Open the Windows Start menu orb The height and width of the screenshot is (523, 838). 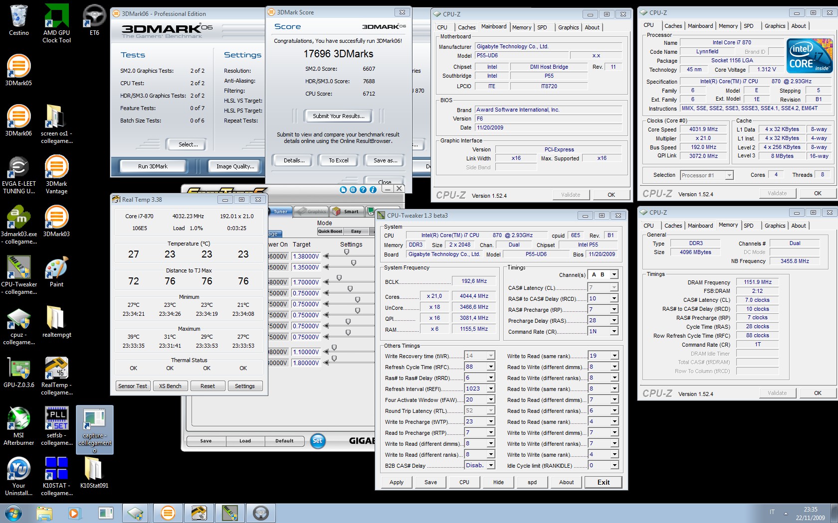(13, 513)
